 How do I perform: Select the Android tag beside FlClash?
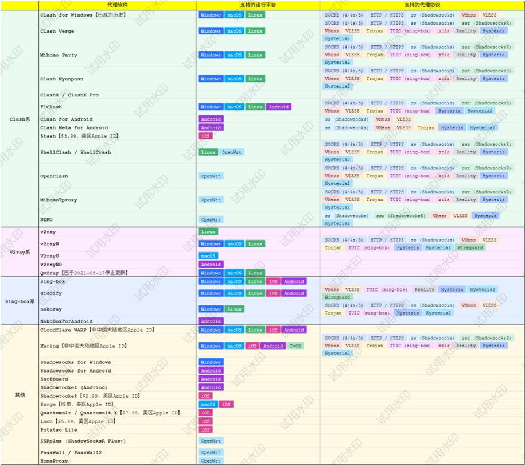coord(278,107)
